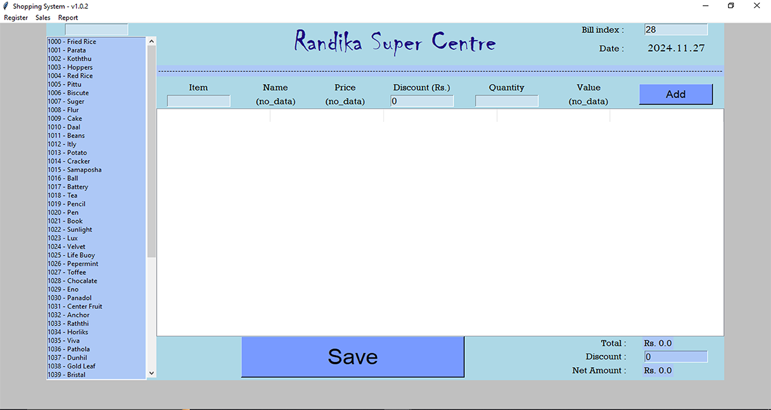The image size is (771, 410).
Task: Focus the Discount (Rs.) entry field
Action: pyautogui.click(x=422, y=101)
